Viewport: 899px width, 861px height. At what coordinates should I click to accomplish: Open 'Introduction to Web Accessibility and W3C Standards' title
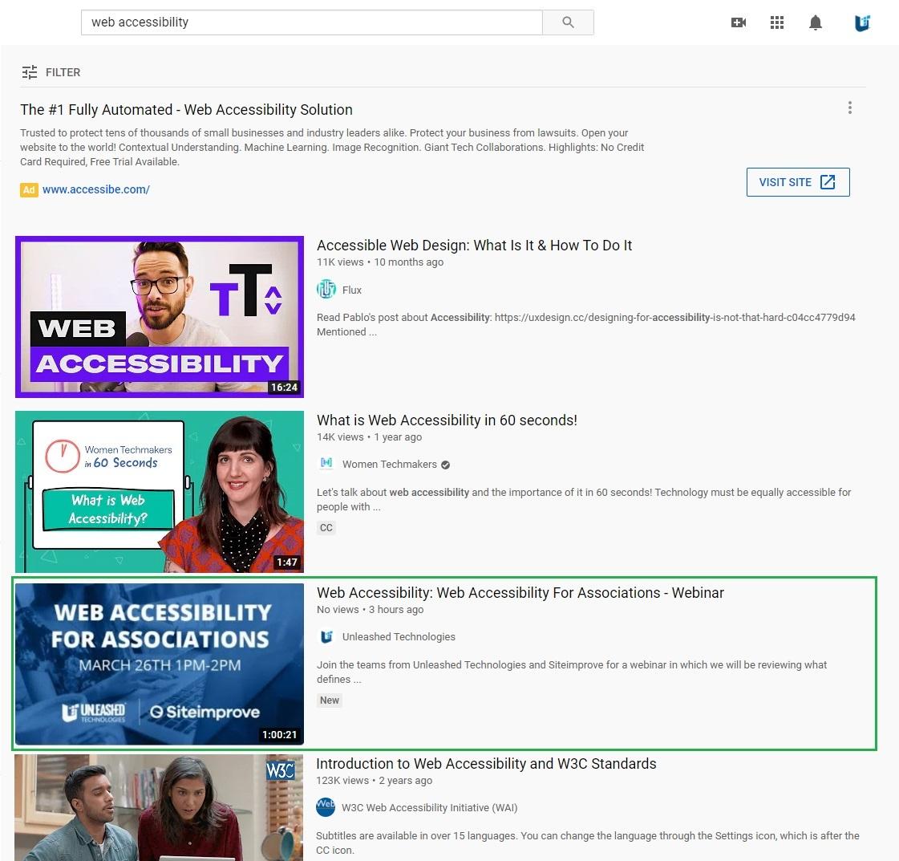(x=486, y=763)
